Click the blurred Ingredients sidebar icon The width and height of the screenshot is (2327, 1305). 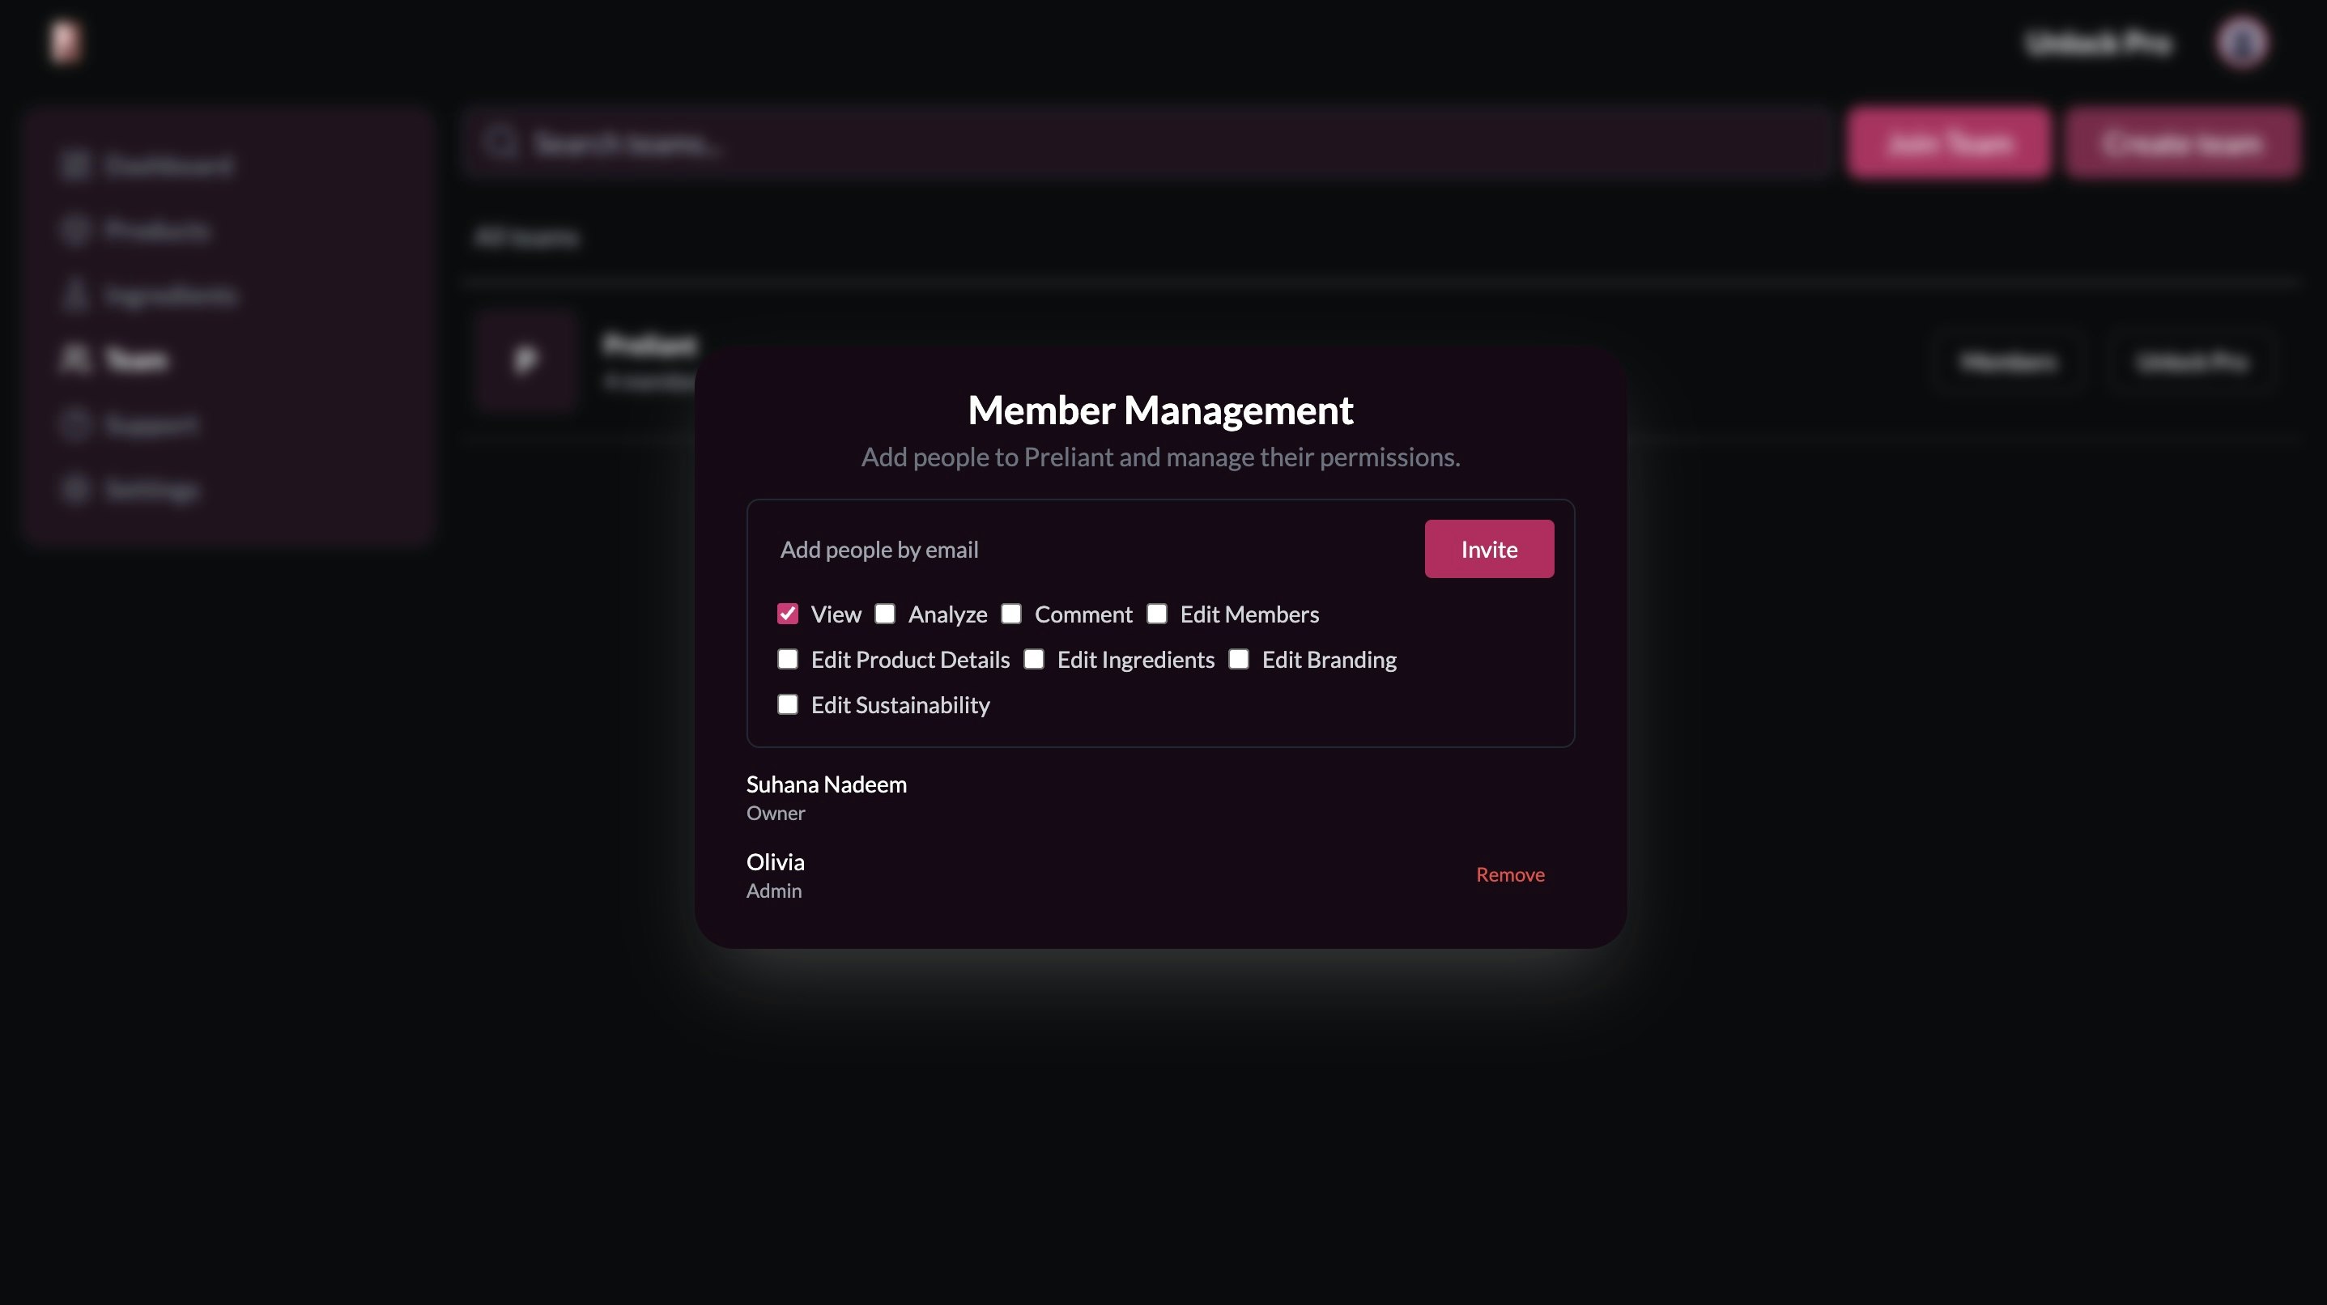pos(75,295)
